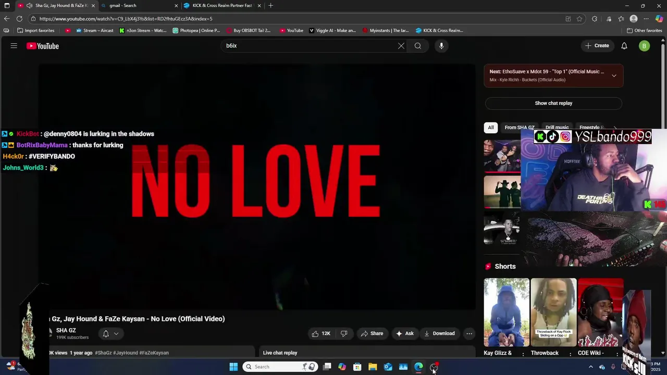Mute the Sha Gz tab audio
667x375 pixels.
pyautogui.click(x=29, y=6)
